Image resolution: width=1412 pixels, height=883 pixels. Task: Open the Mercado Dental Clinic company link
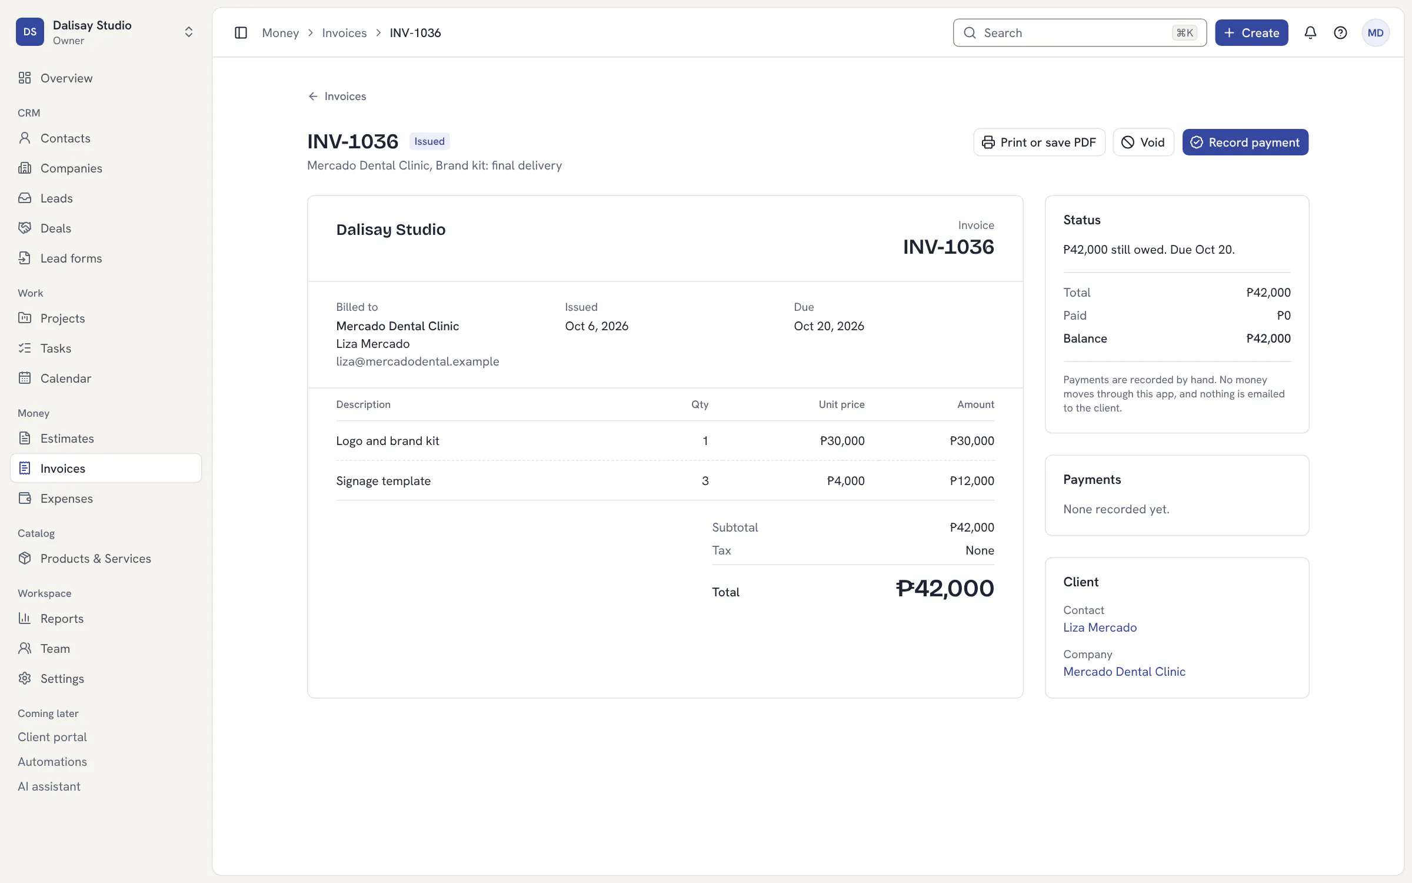click(1124, 672)
